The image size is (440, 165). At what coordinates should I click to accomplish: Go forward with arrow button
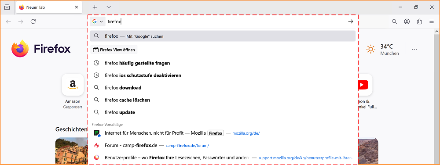[21, 22]
